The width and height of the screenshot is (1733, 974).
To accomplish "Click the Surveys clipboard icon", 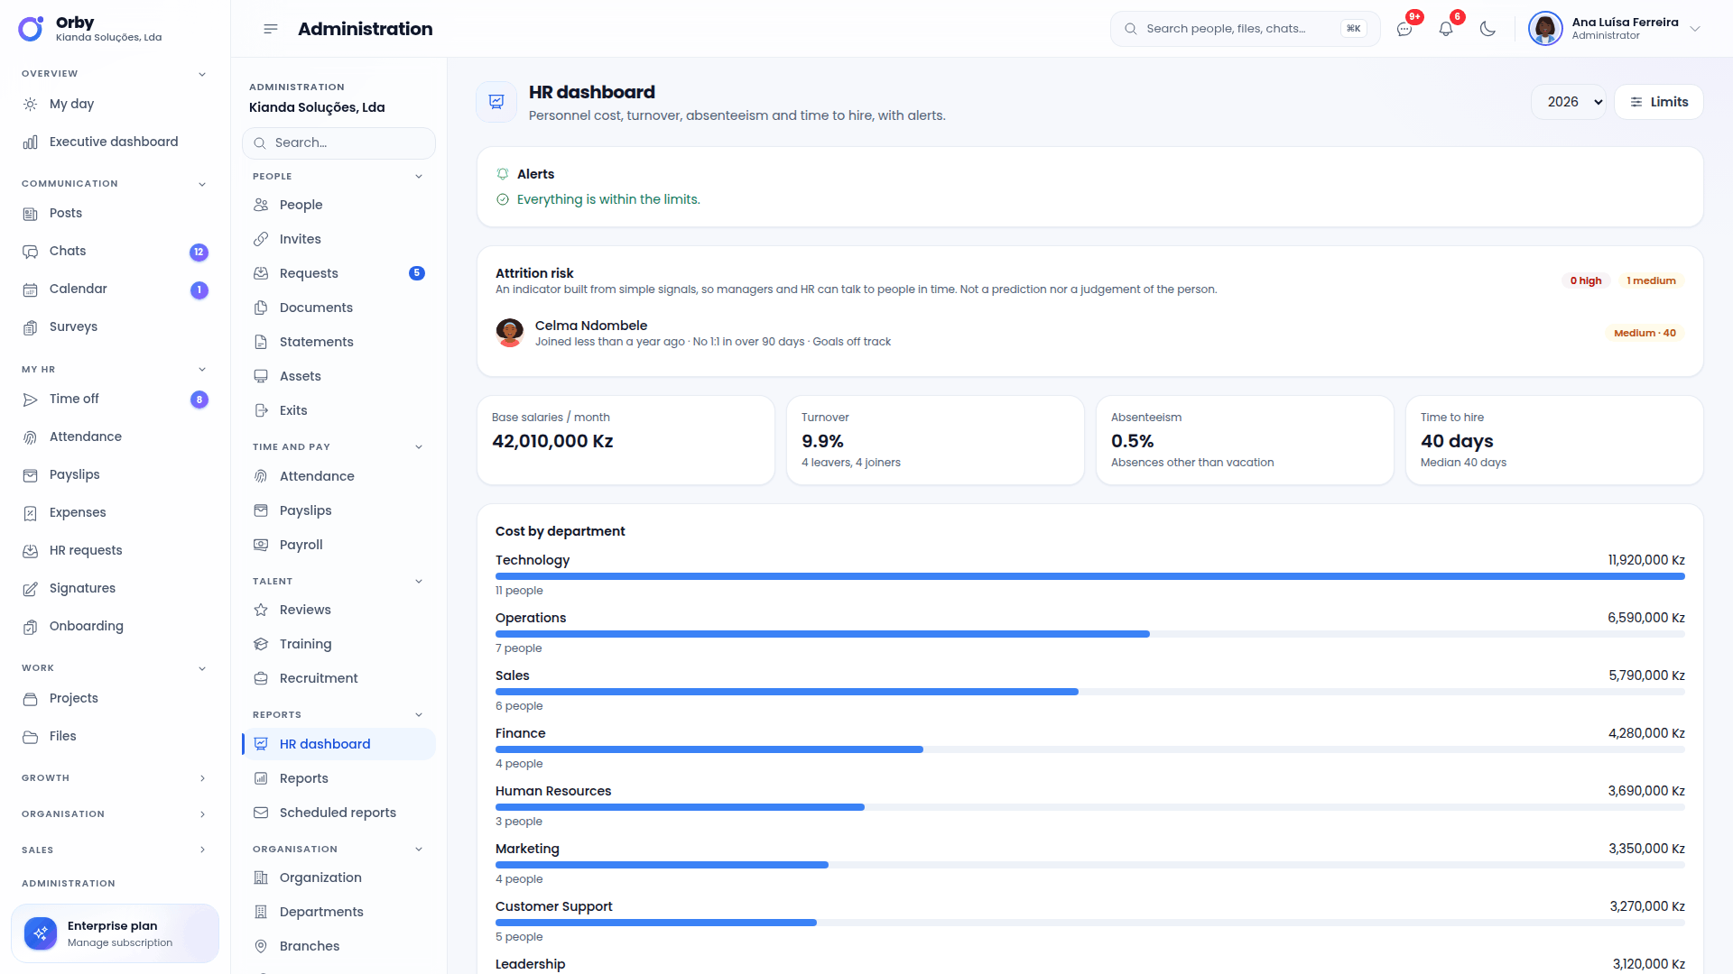I will (x=31, y=326).
